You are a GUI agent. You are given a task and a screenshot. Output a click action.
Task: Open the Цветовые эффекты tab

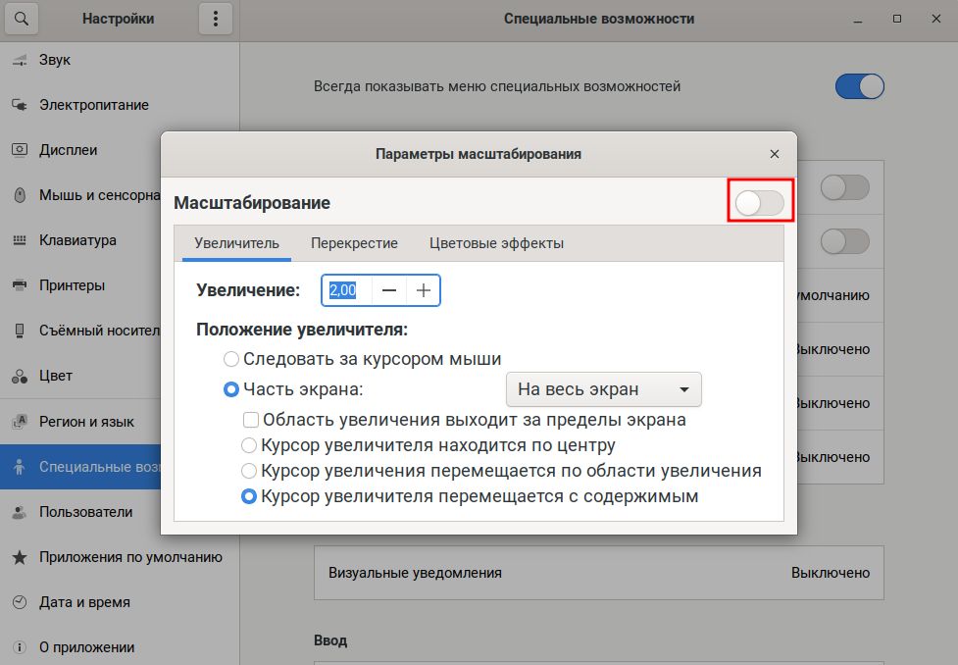tap(496, 243)
